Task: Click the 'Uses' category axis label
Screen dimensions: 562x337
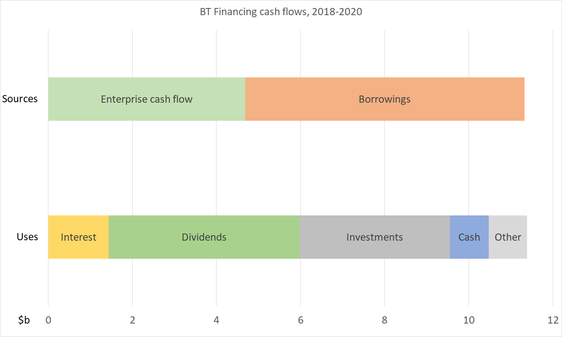Action: pos(27,237)
